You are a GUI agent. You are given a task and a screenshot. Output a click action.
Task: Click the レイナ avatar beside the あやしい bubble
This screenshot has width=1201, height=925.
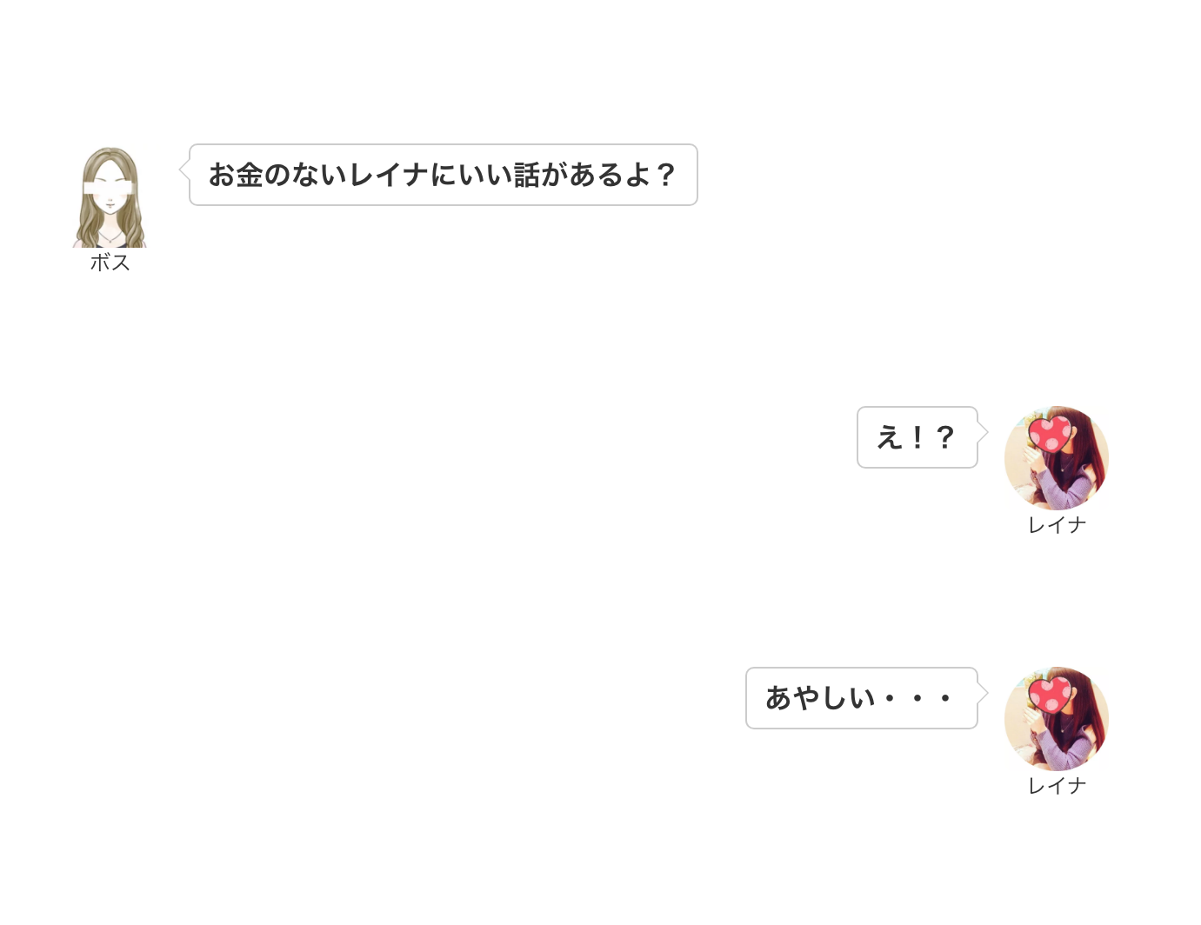(x=1056, y=719)
